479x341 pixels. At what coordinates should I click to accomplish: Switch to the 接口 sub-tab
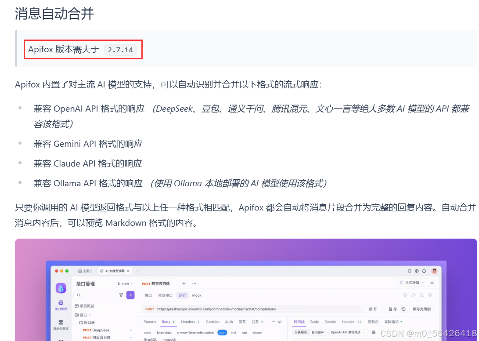pyautogui.click(x=148, y=295)
